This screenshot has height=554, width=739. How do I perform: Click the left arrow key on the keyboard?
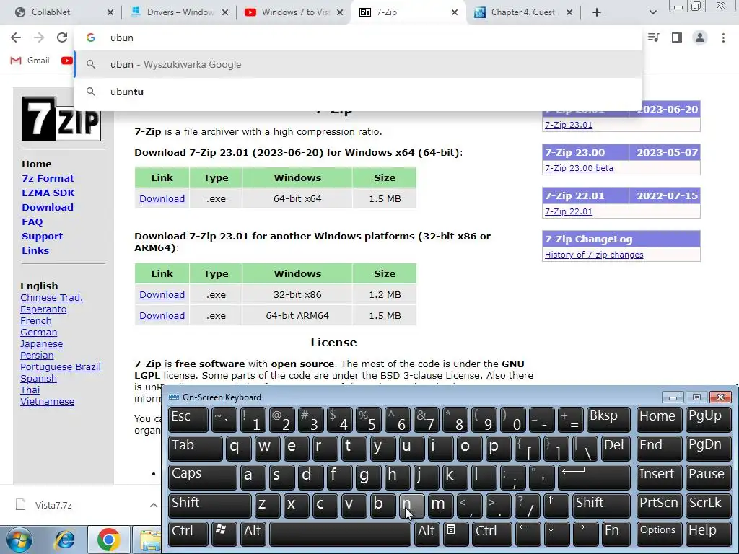(528, 534)
